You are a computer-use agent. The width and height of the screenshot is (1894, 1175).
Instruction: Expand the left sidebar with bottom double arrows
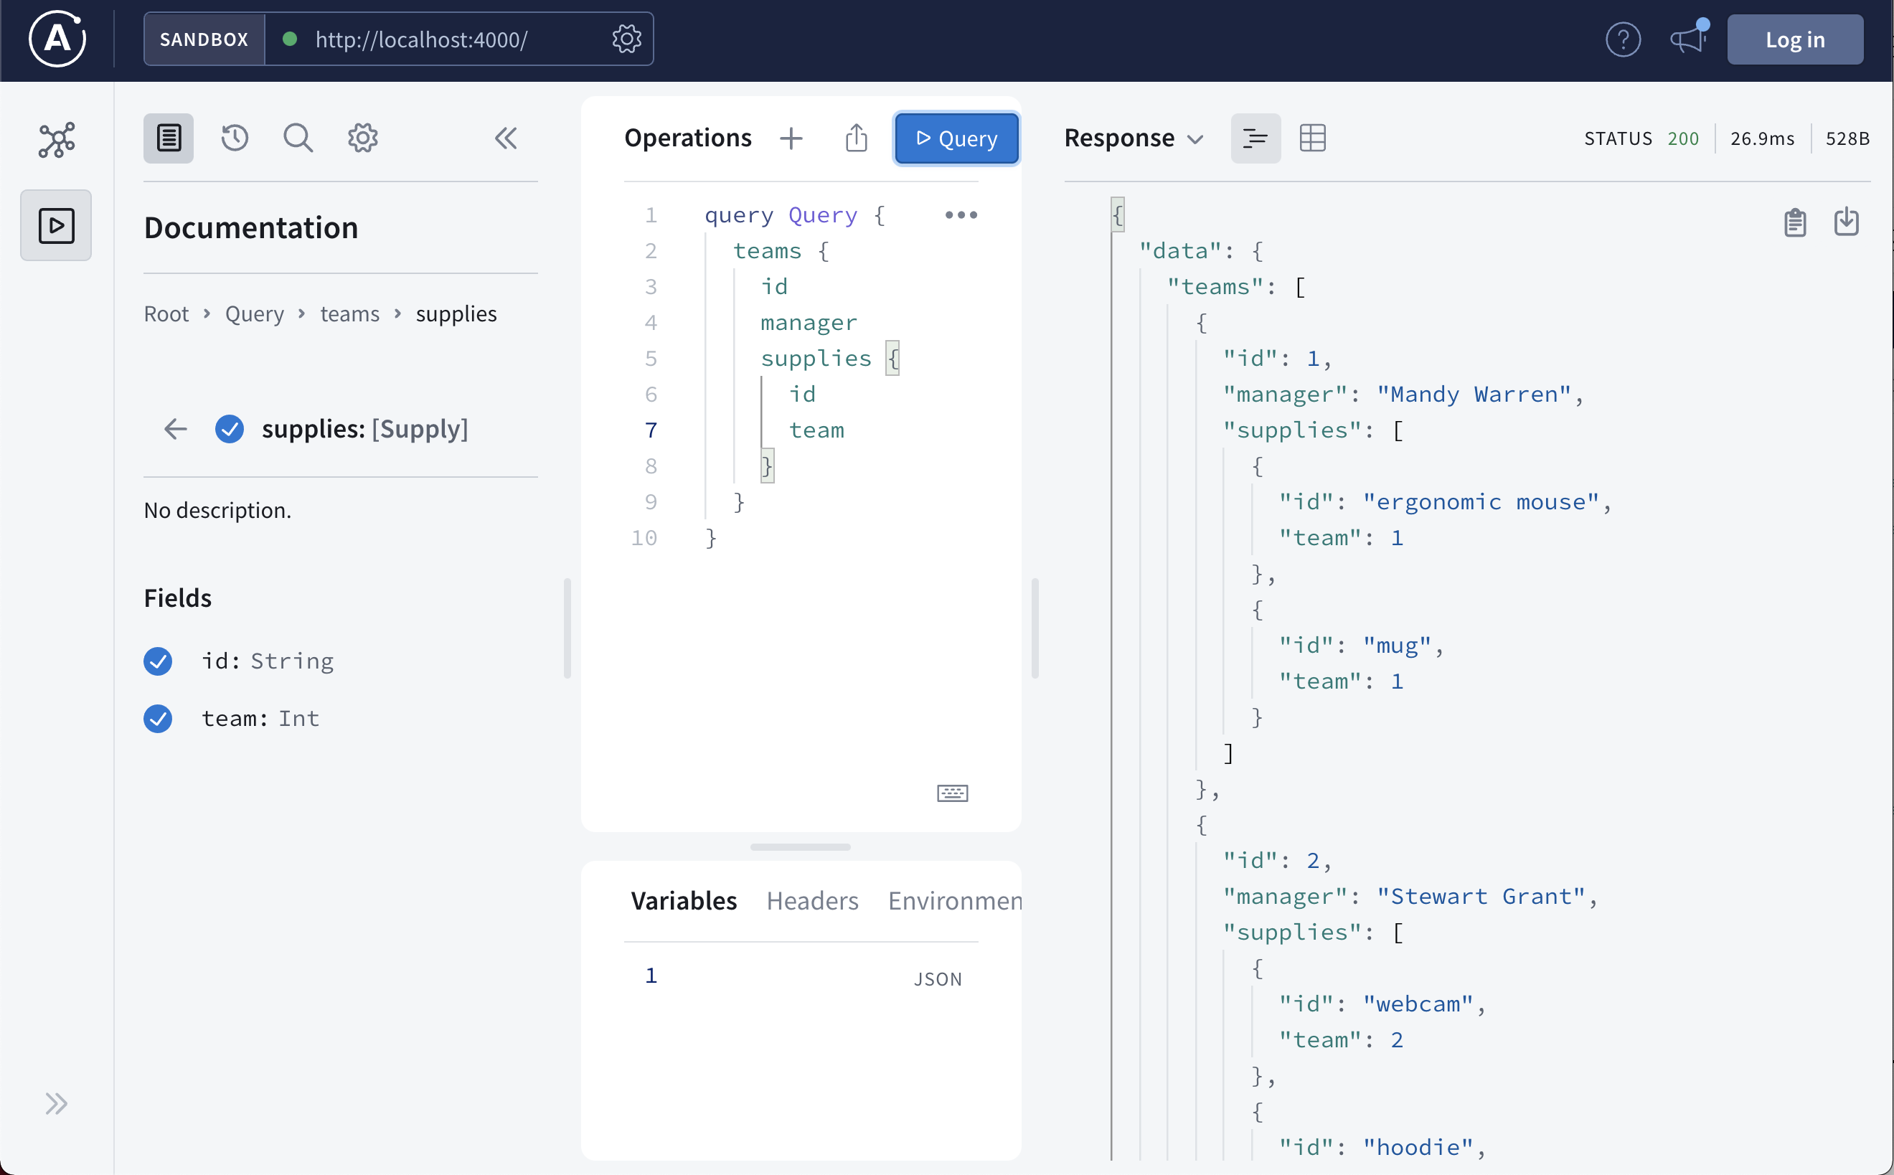56,1103
